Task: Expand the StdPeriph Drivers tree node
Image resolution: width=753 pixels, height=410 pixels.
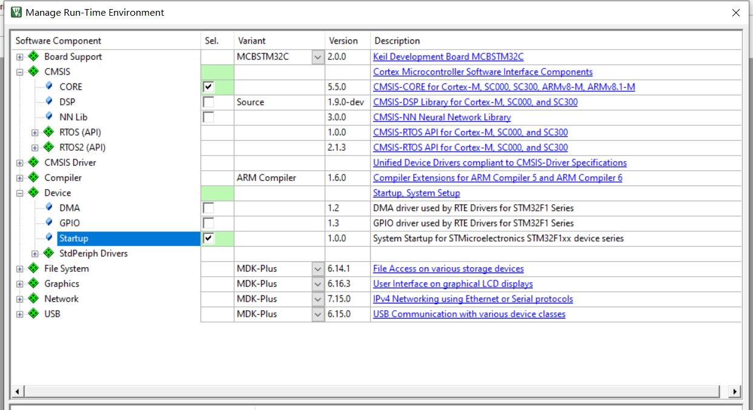Action: [x=35, y=254]
